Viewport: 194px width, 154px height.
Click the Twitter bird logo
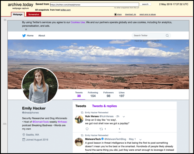[x=24, y=35]
